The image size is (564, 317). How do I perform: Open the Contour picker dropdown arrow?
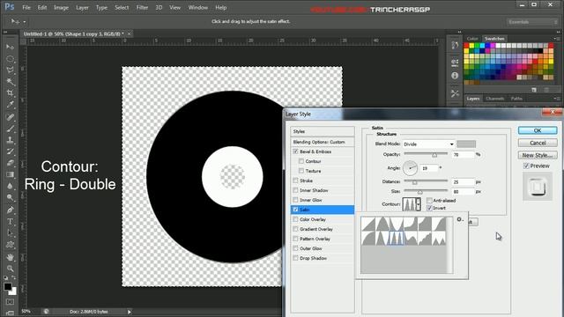click(418, 204)
